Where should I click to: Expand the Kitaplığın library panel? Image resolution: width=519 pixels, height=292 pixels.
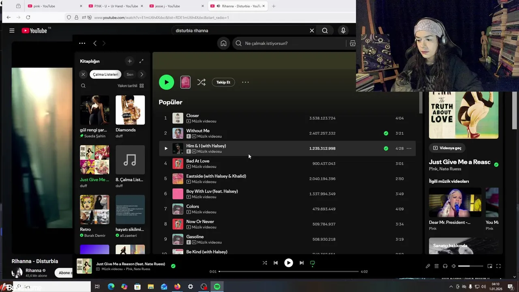[x=141, y=61]
